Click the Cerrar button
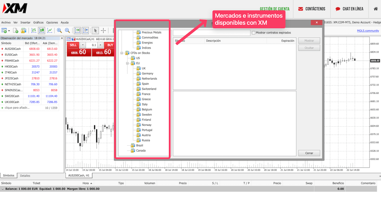Screen dimensions: 381x197 309,153
